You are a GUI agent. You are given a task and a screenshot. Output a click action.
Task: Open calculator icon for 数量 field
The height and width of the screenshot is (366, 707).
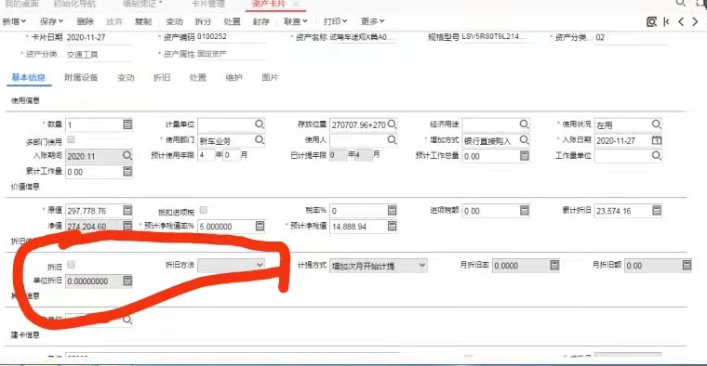[x=127, y=124]
